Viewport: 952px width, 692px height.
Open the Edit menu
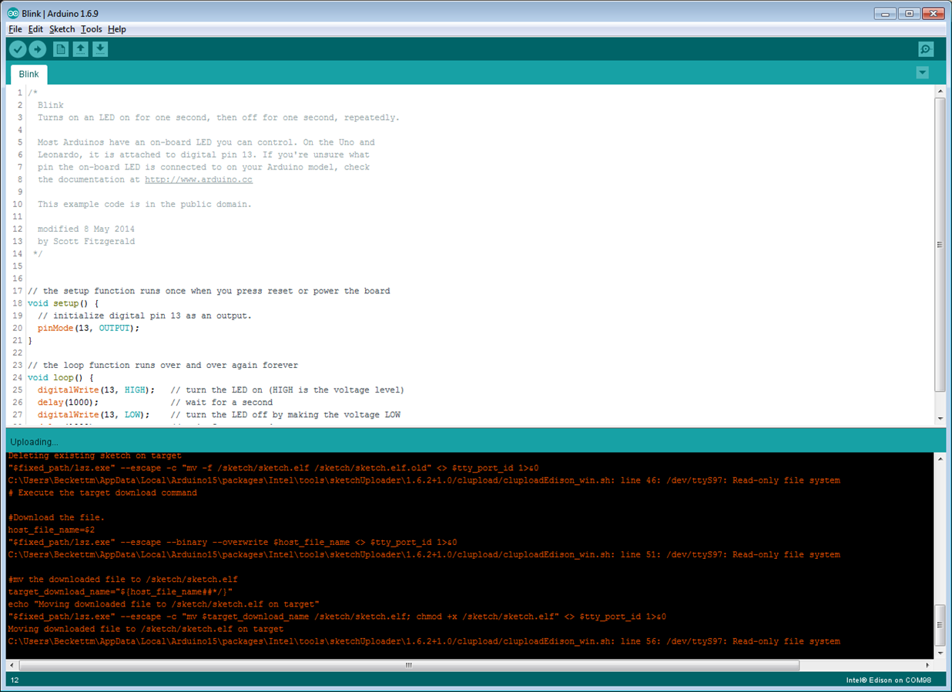pyautogui.click(x=35, y=29)
